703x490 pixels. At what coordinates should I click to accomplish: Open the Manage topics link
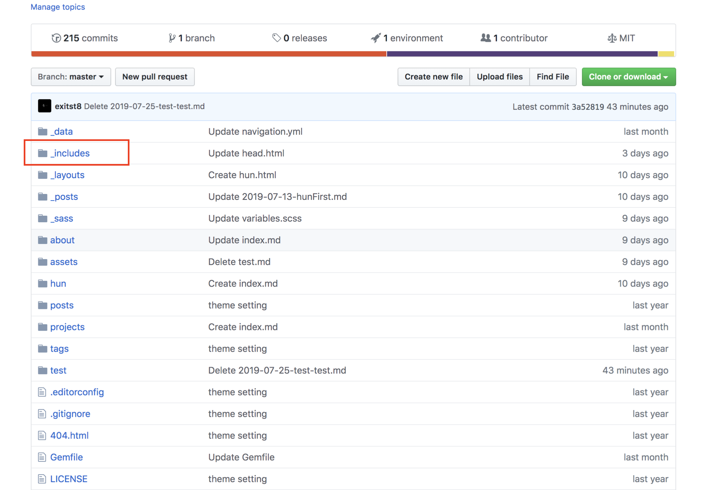click(58, 7)
